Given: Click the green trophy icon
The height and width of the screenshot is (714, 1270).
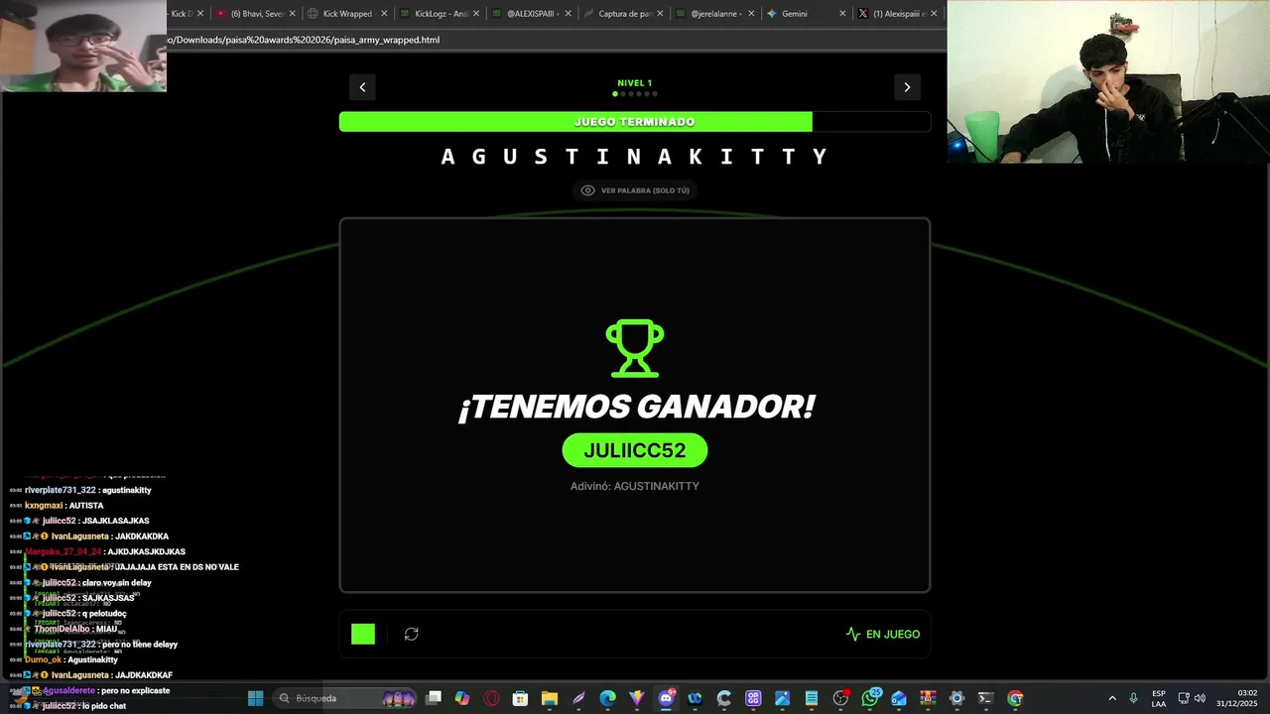Looking at the screenshot, I should pyautogui.click(x=635, y=348).
